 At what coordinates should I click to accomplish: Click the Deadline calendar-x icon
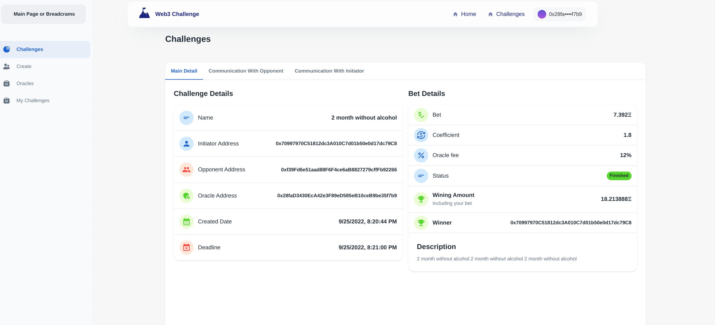(x=187, y=248)
